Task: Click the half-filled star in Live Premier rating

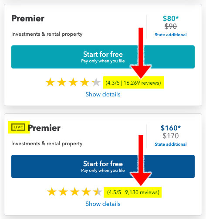Action: [98, 192]
